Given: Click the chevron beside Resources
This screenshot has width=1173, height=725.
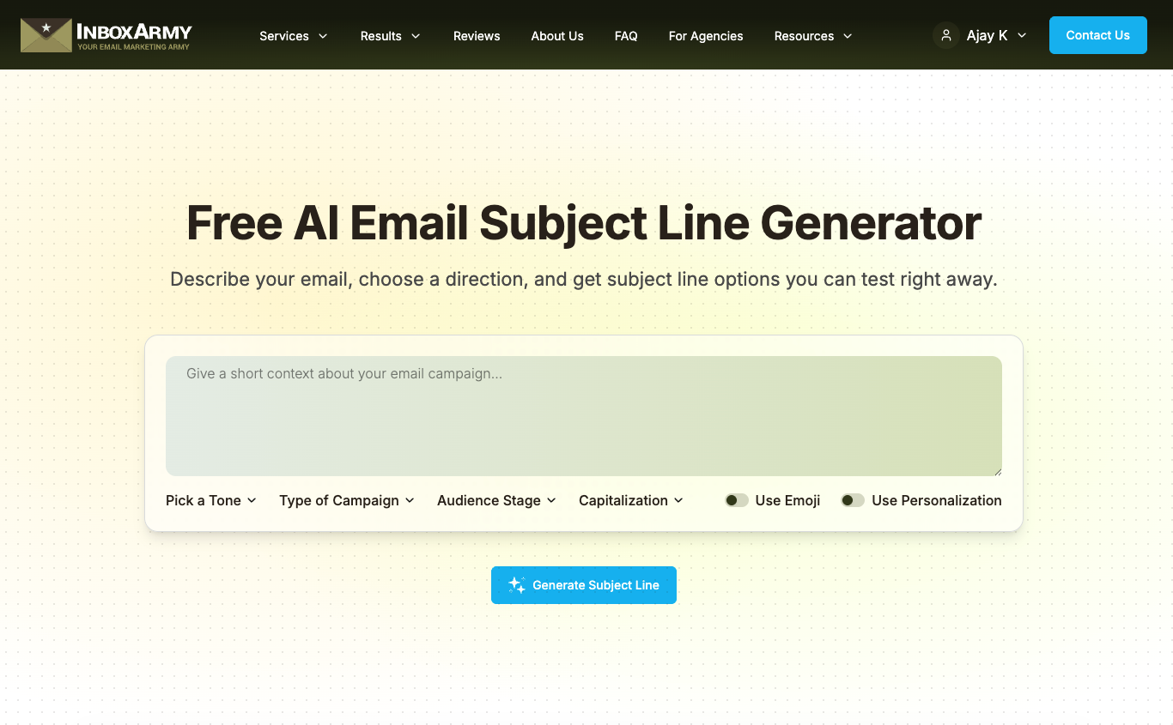Looking at the screenshot, I should 848,36.
